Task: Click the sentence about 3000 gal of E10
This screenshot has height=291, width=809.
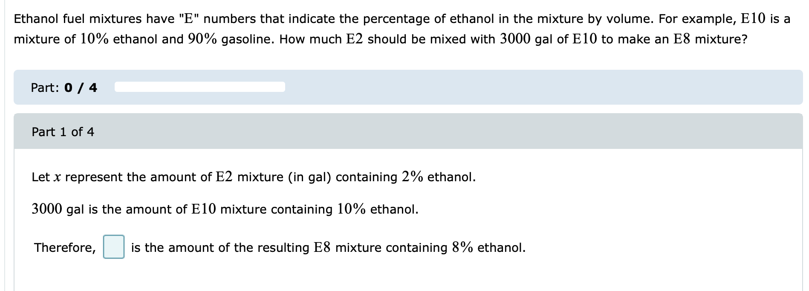Action: tap(225, 209)
